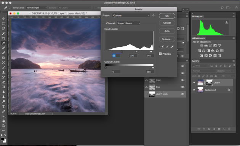The height and width of the screenshot is (146, 240).
Task: Add a Levels adjustment from Adjustments panel
Action: tap(206, 46)
